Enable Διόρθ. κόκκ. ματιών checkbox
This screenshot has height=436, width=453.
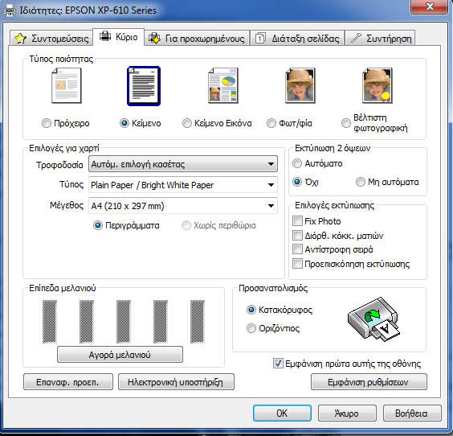(x=297, y=235)
